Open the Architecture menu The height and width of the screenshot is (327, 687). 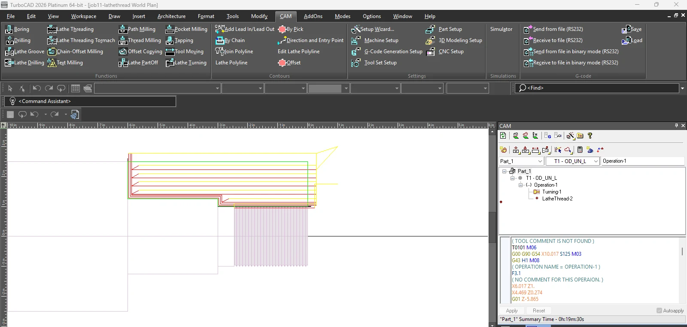[x=171, y=16]
